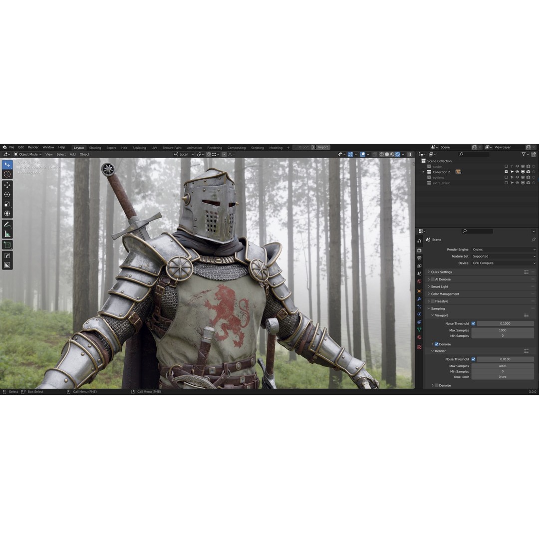Switch to the Compositing workspace tab
Viewport: 539px width, 539px height.
point(237,147)
